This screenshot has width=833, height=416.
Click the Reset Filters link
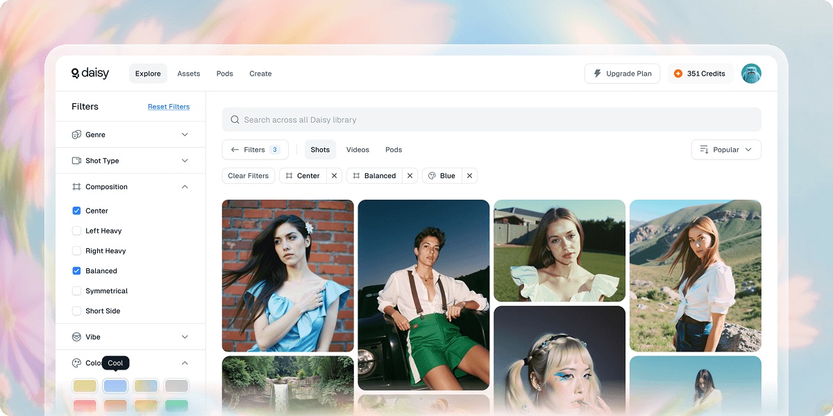point(169,106)
